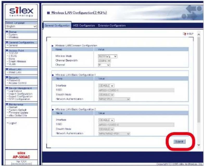Image resolution: width=204 pixels, height=166 pixels.
Task: Collapse the Security section
Action: point(21,78)
